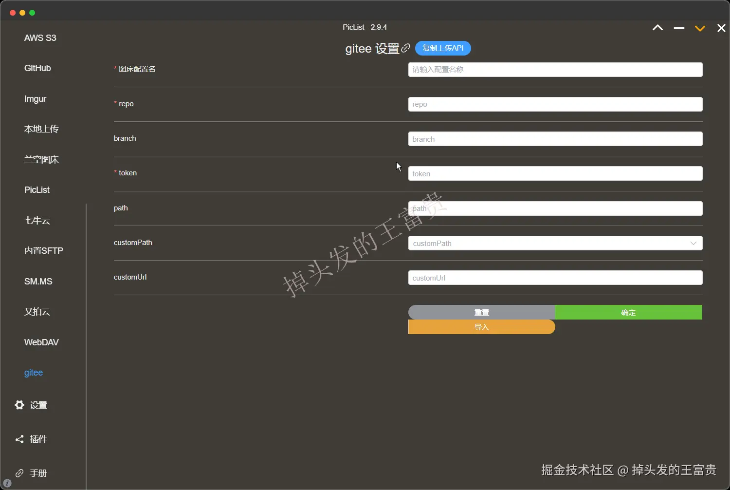Select the highlighted gitee entry
Viewport: 730px width, 490px height.
(x=34, y=373)
